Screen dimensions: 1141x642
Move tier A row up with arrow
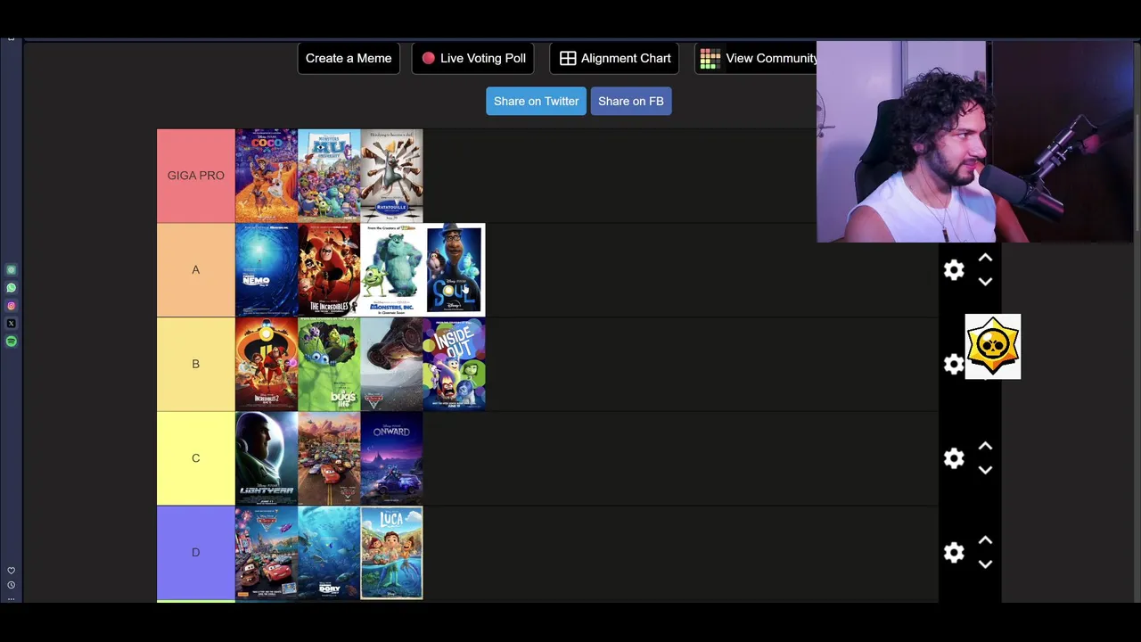pos(985,259)
